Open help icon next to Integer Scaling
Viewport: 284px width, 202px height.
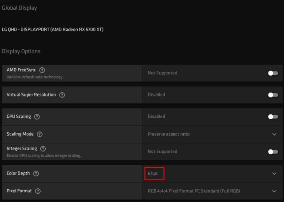[43, 149]
